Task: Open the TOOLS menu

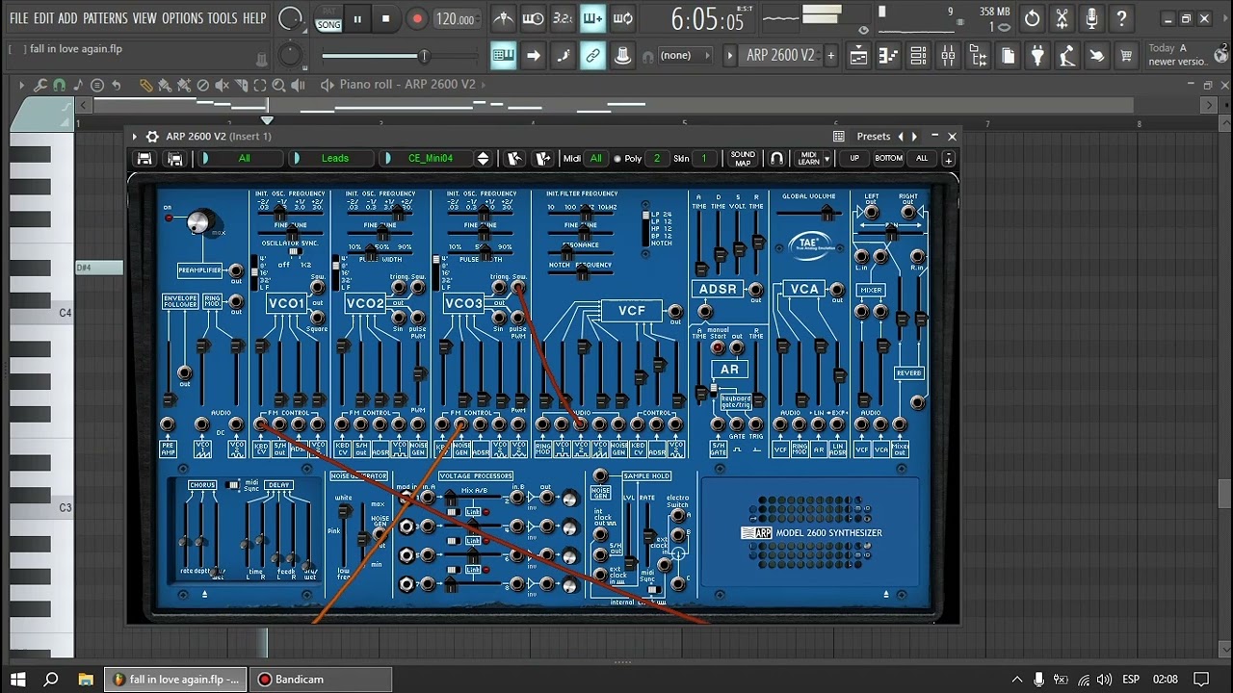Action: coord(223,18)
